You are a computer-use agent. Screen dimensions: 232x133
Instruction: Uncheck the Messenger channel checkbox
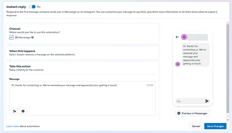pos(11,37)
